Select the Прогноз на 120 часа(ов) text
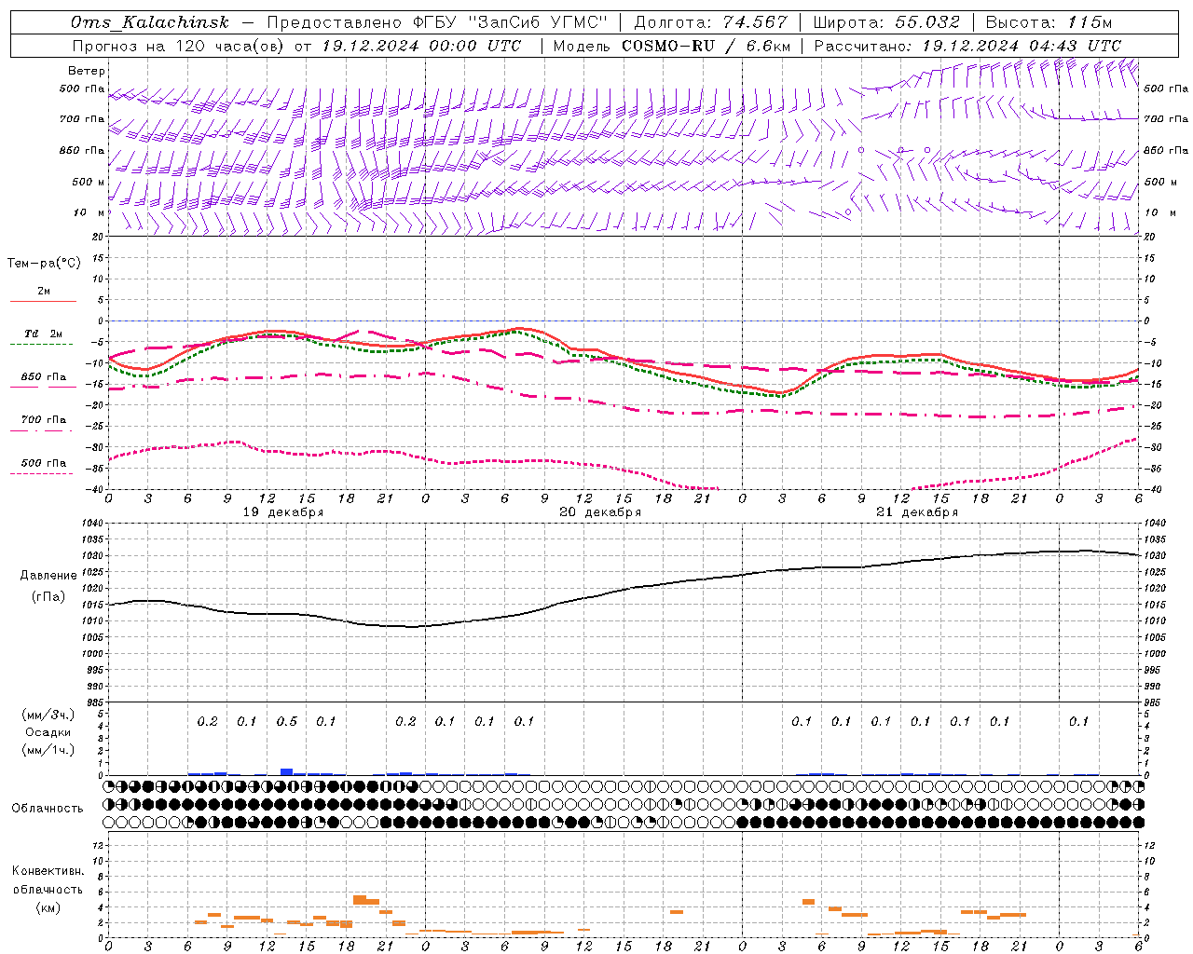1193x954 pixels. (x=179, y=46)
